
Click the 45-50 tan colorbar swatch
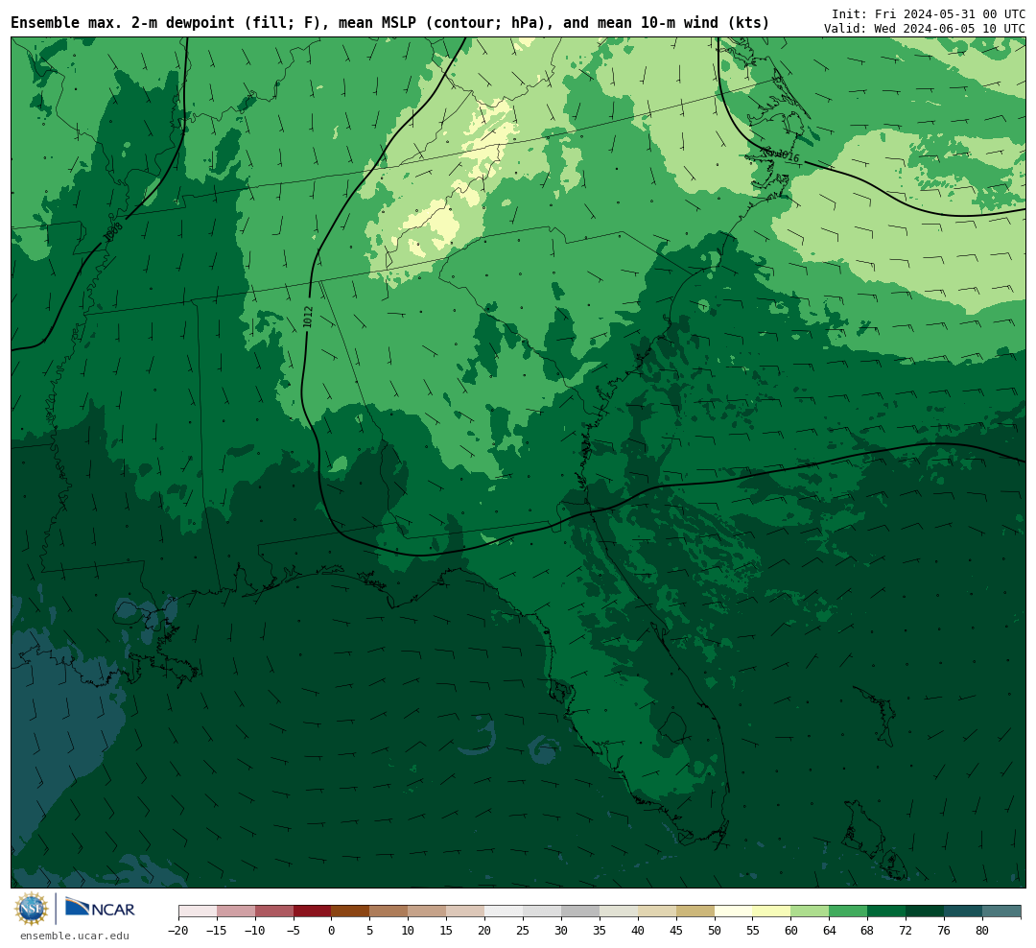coord(695,912)
